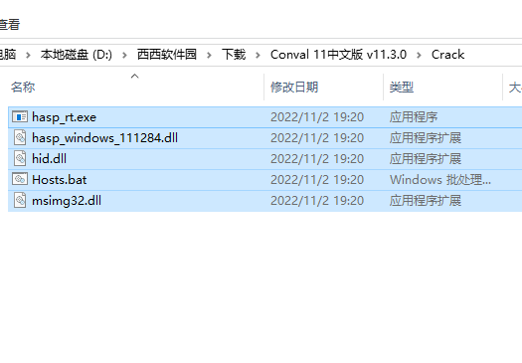Screen dimensions: 522x363
Task: Go to Conval 11中文版 v11.3.0 breadcrumb
Action: (x=338, y=55)
